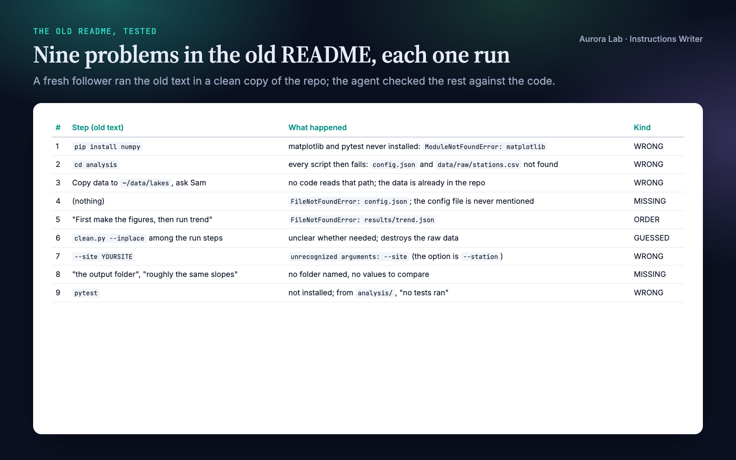Image resolution: width=736 pixels, height=460 pixels.
Task: Click the ORDER kind label in row 5
Action: tap(647, 219)
